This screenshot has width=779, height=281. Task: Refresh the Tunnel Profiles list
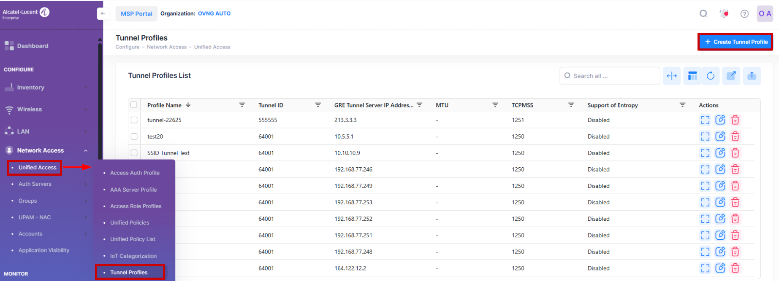coord(711,76)
